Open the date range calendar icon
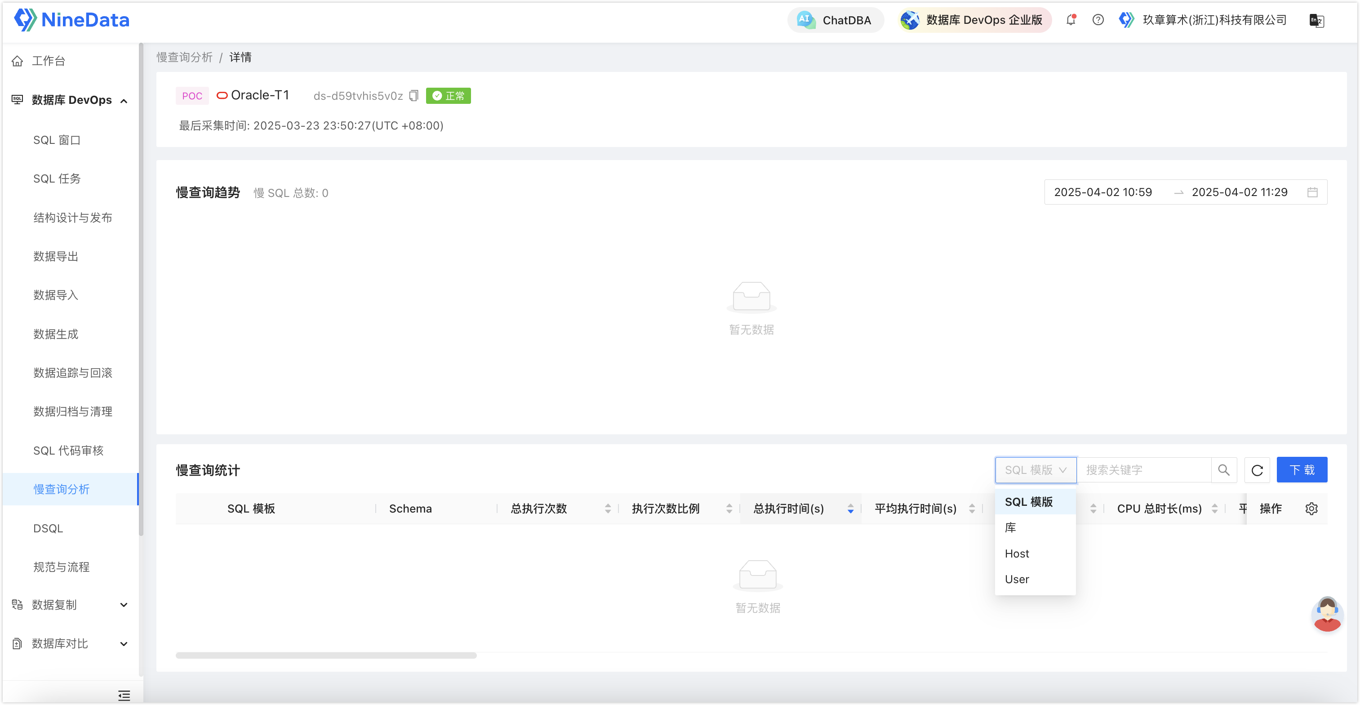The height and width of the screenshot is (705, 1360). 1312,192
